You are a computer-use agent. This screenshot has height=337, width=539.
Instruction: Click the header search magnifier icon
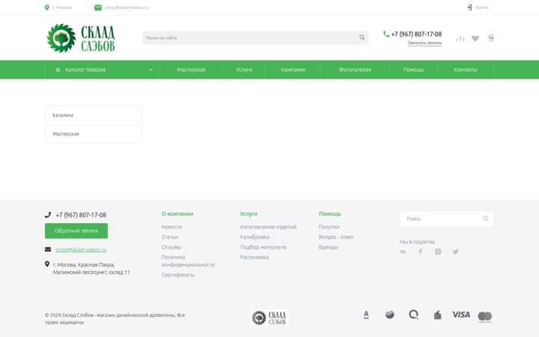click(362, 37)
